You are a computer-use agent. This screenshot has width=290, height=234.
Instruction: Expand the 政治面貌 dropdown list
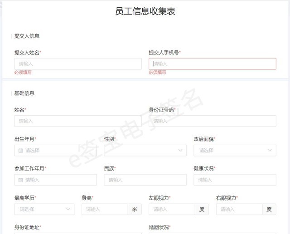[x=235, y=151]
